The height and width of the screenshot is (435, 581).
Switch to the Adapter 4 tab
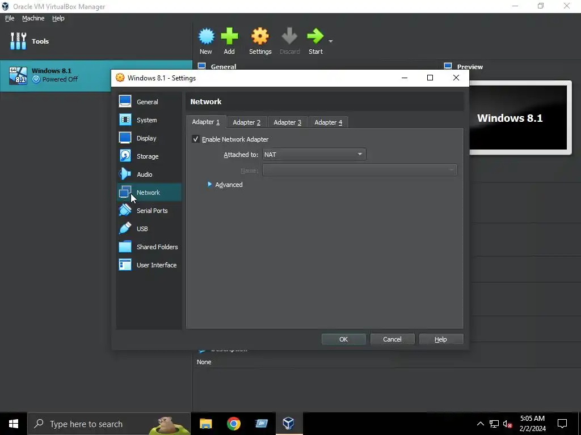[x=328, y=122]
